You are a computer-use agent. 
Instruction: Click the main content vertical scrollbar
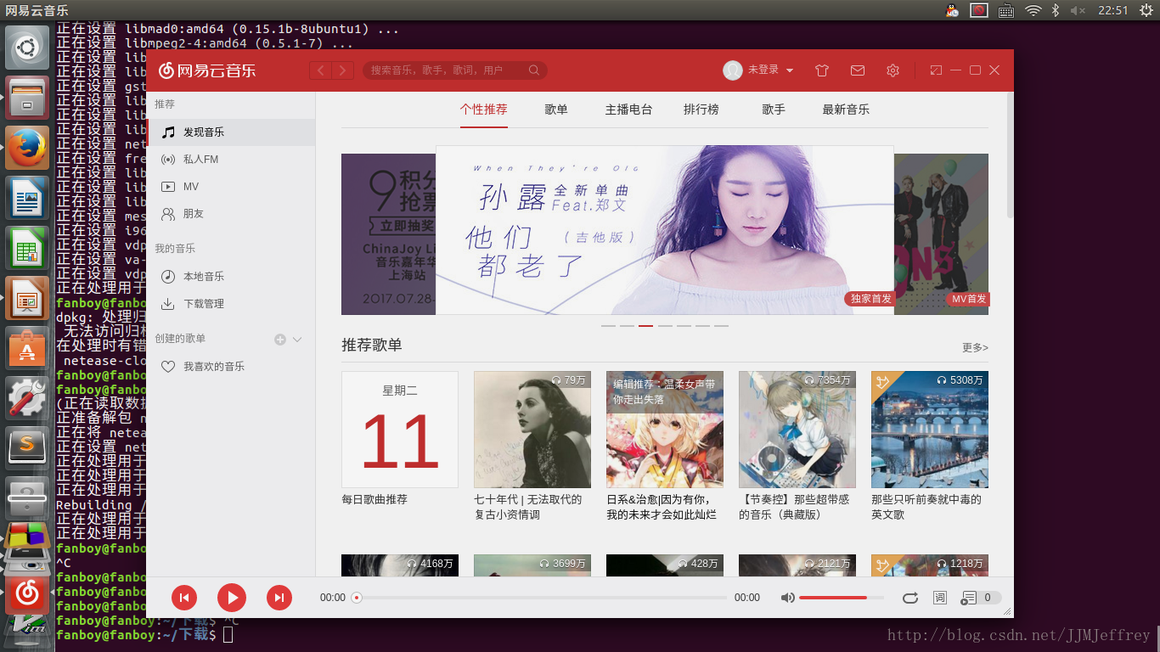[1009, 155]
